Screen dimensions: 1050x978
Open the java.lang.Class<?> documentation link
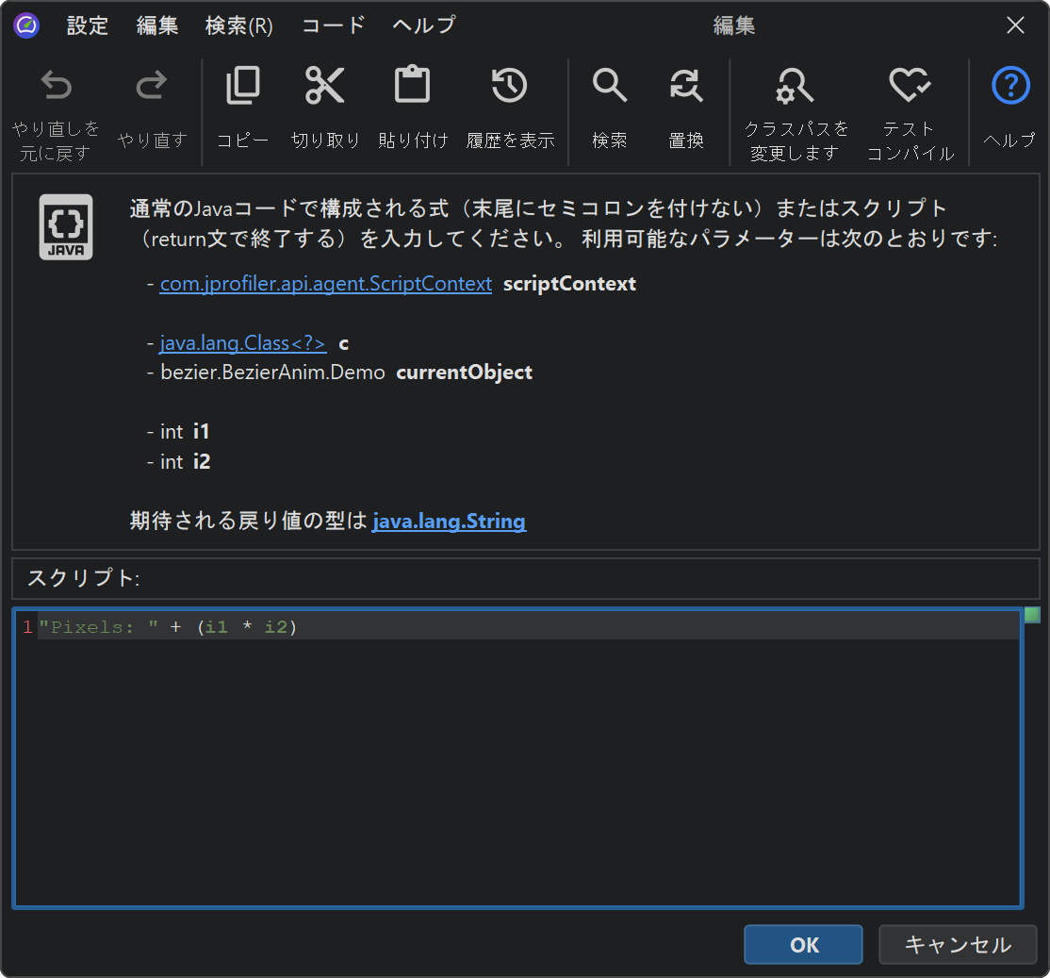243,343
